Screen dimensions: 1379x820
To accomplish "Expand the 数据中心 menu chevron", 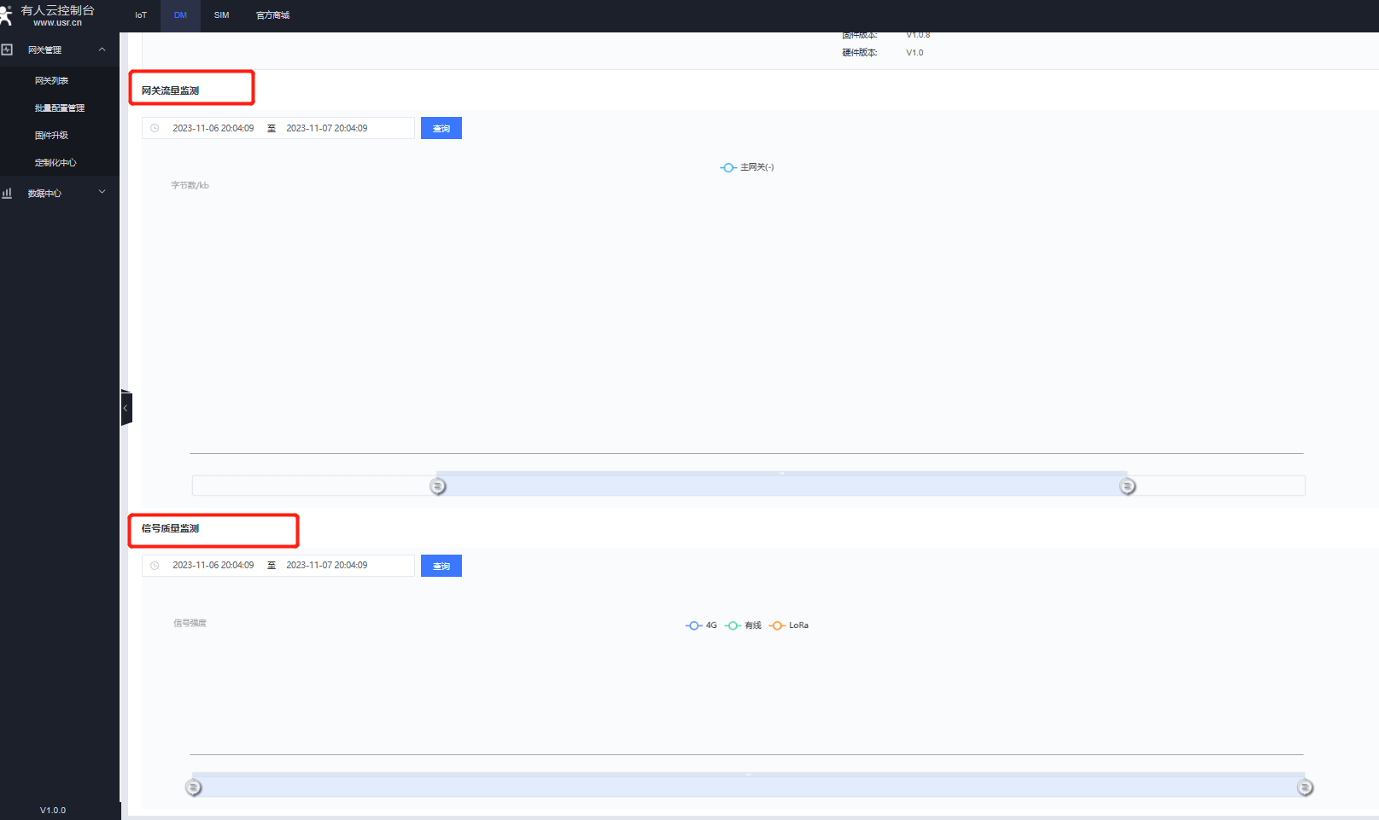I will pos(102,192).
